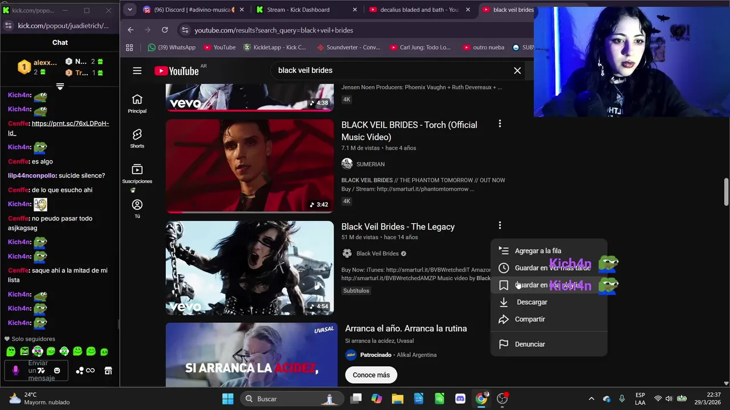
Task: Open WhatsApp bookmark
Action: (x=171, y=47)
